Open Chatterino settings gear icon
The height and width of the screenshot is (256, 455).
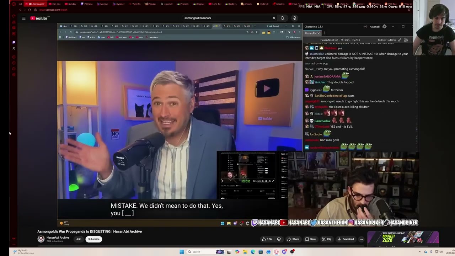384,27
